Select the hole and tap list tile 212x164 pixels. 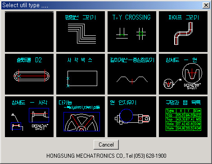(x=183, y=117)
